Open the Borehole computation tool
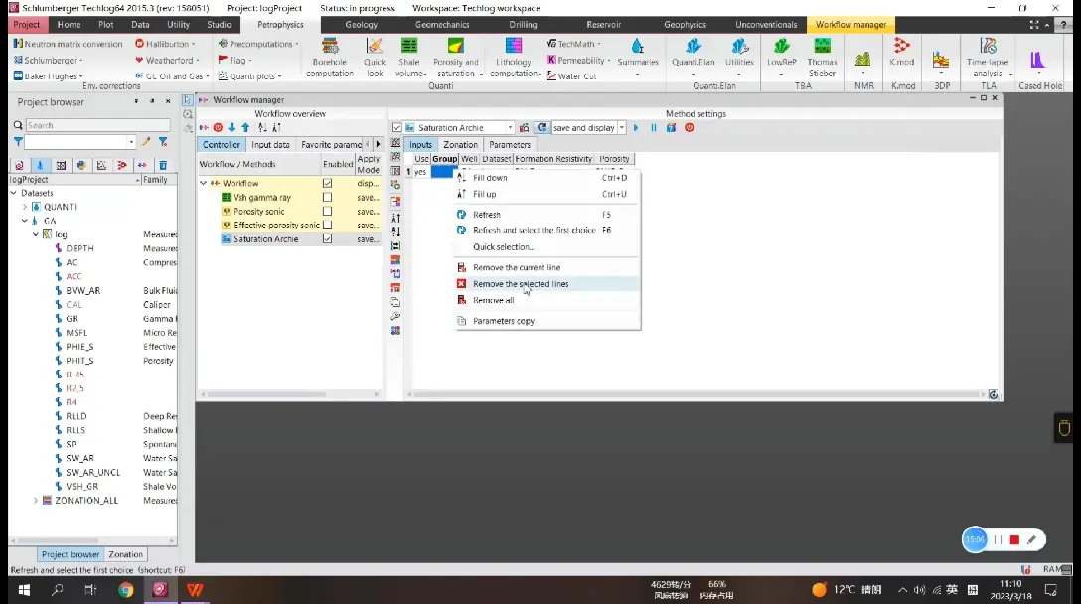The image size is (1081, 604). click(x=330, y=58)
